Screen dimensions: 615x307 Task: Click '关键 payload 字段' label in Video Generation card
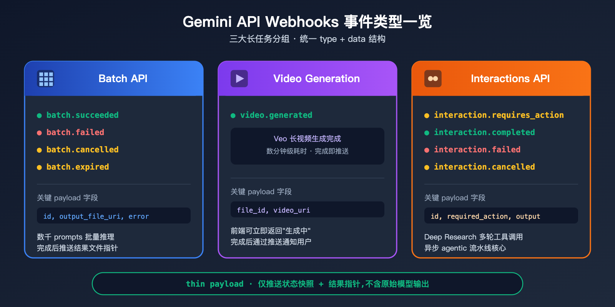pyautogui.click(x=261, y=192)
